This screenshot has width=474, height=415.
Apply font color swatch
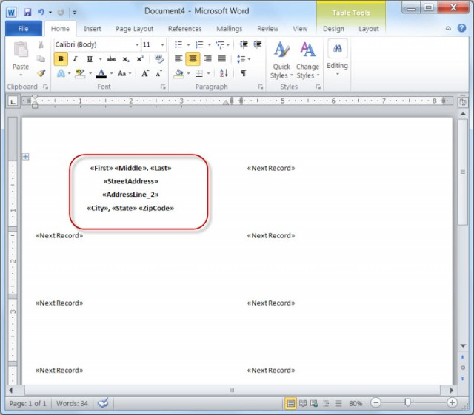(101, 73)
